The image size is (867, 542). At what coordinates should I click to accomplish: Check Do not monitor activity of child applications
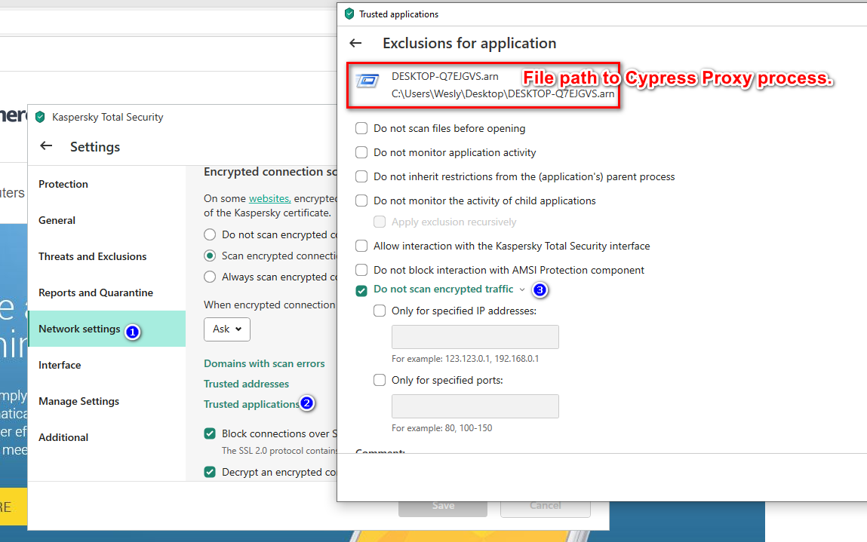[x=361, y=201]
